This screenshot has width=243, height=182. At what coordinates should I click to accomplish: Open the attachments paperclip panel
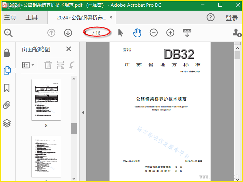pos(7,105)
